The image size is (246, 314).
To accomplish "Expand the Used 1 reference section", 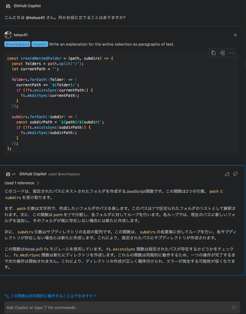I will point(19,183).
